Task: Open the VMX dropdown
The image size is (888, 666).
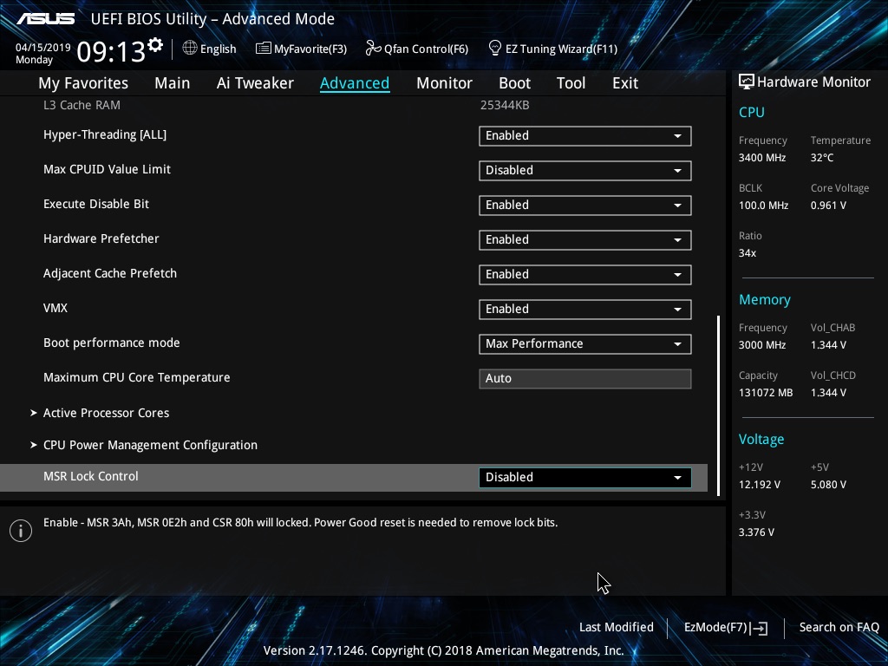Action: click(x=585, y=310)
